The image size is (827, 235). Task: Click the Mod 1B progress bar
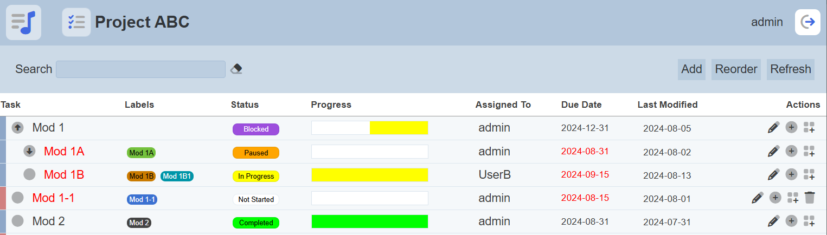(370, 175)
